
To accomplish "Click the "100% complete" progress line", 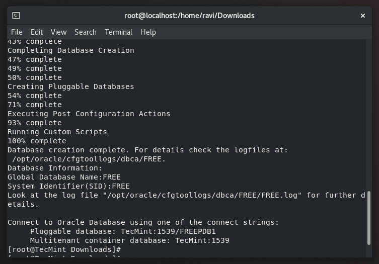I will (37, 141).
